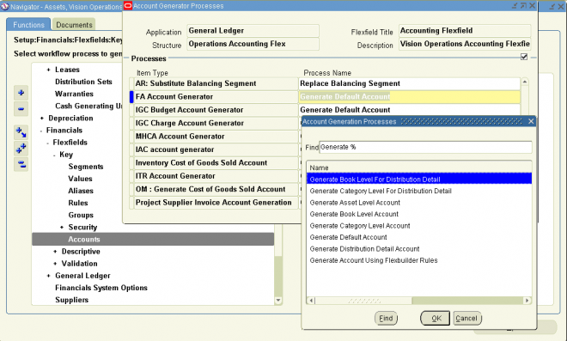Screen dimensions: 567x341
Task: Click the Find input field containing Generate %
Action: [x=425, y=147]
